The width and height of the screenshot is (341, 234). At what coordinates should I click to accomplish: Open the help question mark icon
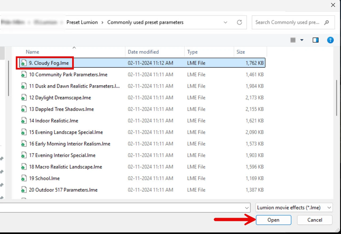(x=330, y=40)
